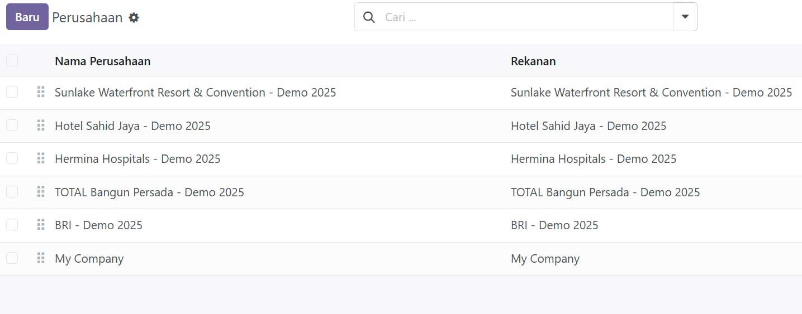Select Rekanan cell Hermina Hospitals
802x314 pixels.
click(594, 159)
